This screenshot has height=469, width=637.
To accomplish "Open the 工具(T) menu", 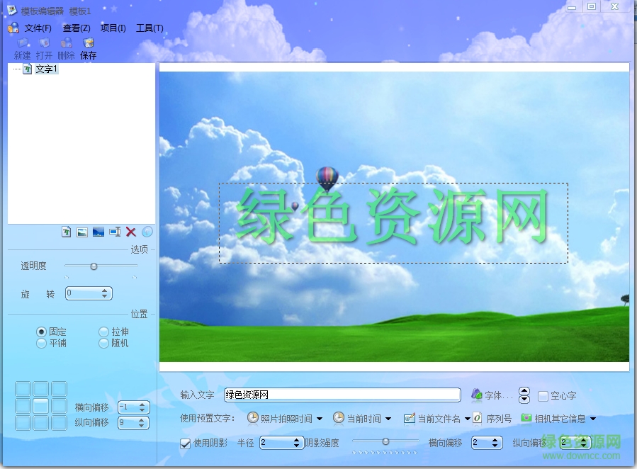I will click(150, 28).
